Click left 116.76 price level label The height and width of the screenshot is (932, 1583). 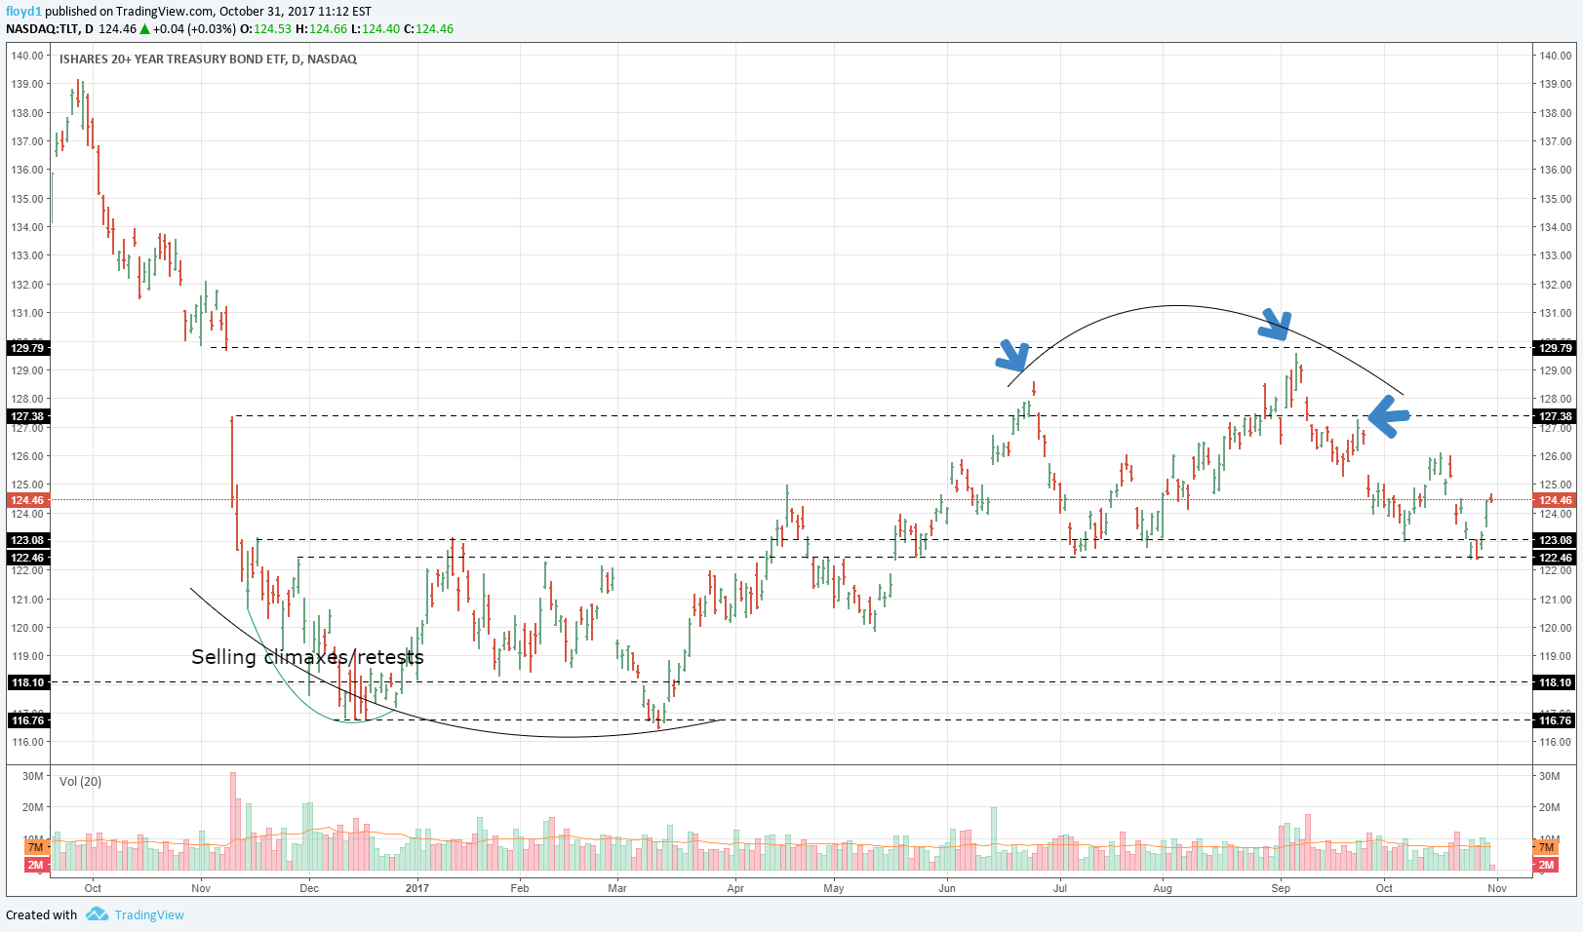click(x=27, y=720)
